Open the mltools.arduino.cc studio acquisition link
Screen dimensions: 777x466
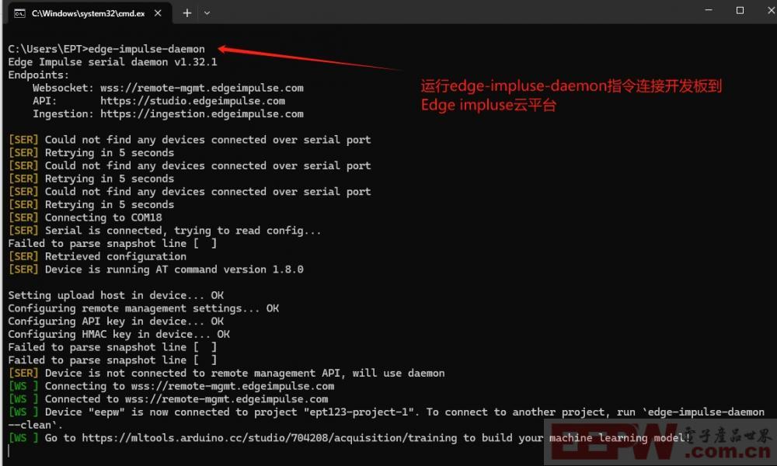coord(270,437)
